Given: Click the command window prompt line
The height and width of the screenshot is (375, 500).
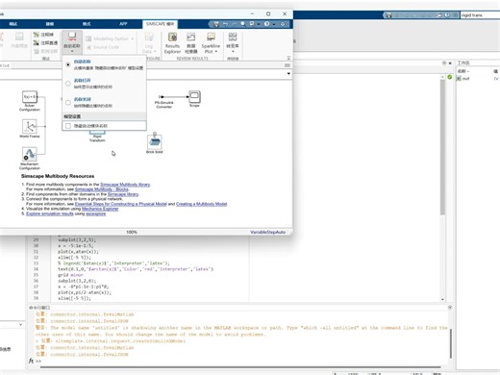Looking at the screenshot, I should (x=237, y=361).
